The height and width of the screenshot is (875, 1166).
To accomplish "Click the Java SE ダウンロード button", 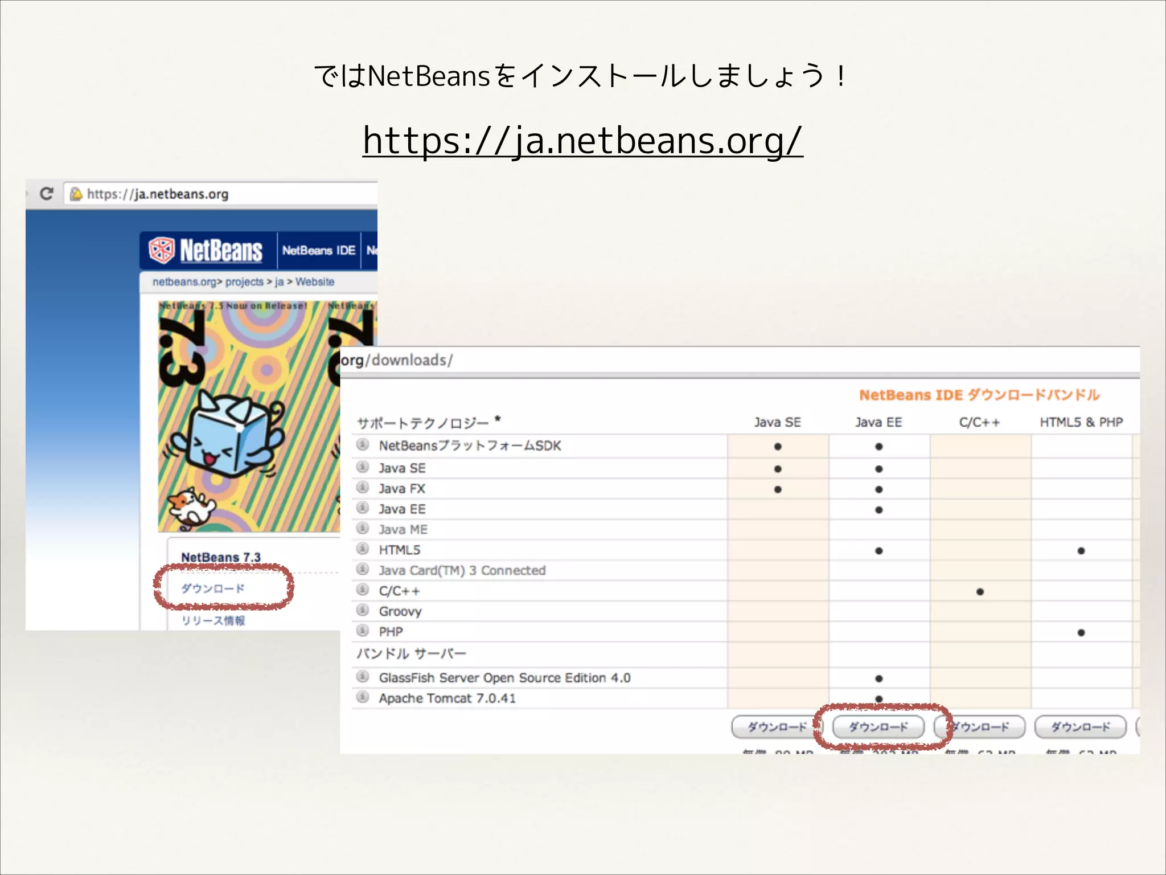I will 777,727.
